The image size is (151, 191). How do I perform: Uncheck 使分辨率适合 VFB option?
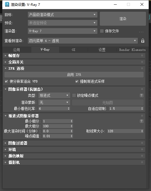point(6,81)
